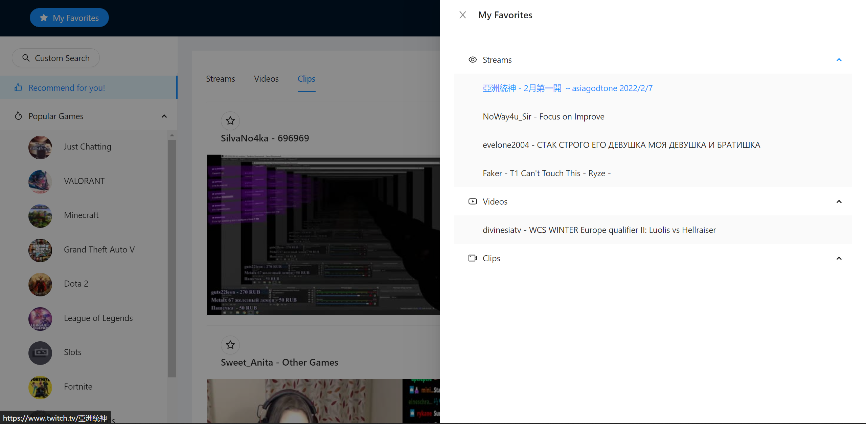Select the VALORANT game thumbnail icon
This screenshot has height=424, width=866.
click(x=40, y=181)
